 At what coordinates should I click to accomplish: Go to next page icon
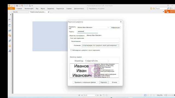[x=98, y=95]
